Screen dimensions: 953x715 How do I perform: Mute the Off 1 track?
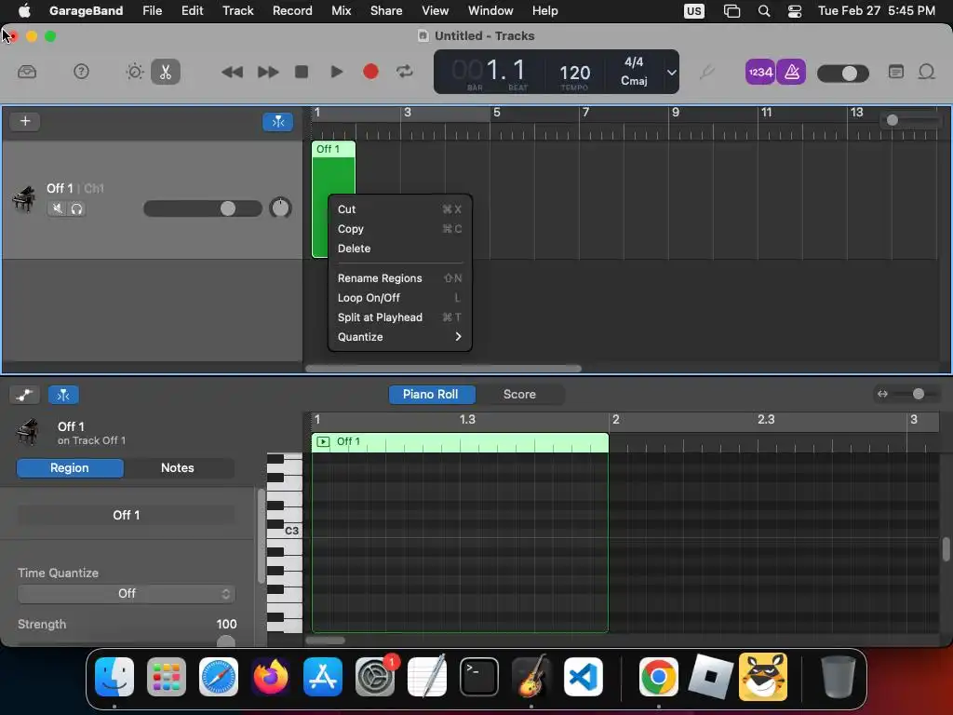(x=57, y=209)
